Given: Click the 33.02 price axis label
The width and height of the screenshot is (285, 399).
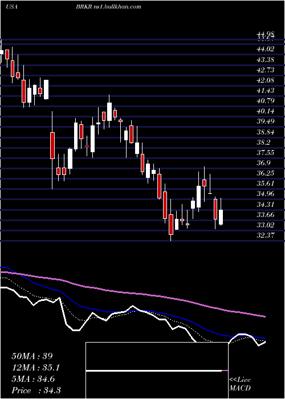Looking at the screenshot, I should point(265,225).
